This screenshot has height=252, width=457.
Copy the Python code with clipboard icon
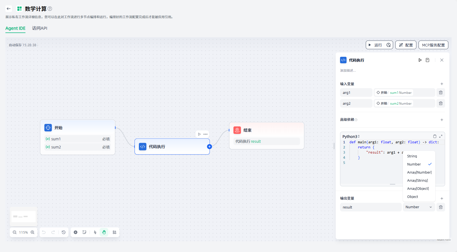click(435, 136)
